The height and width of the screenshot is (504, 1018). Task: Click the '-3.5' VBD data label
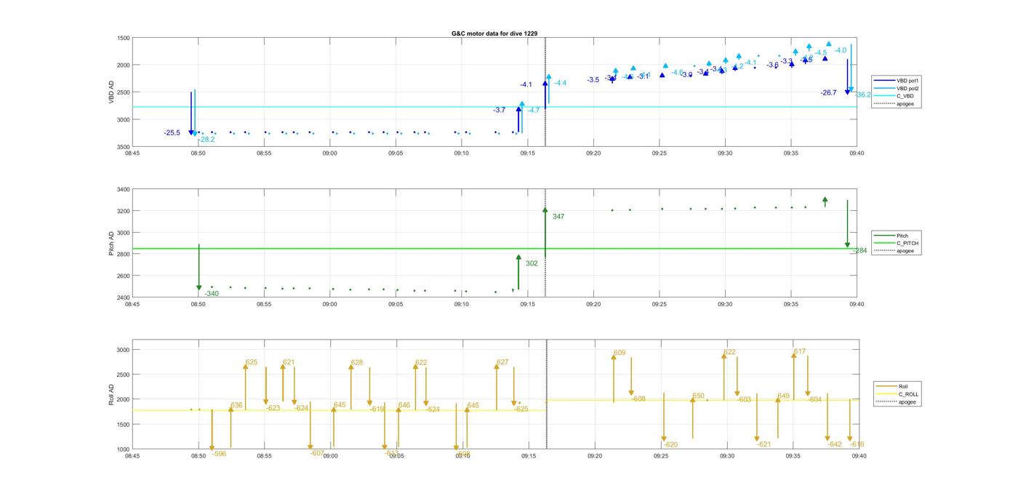pos(593,80)
